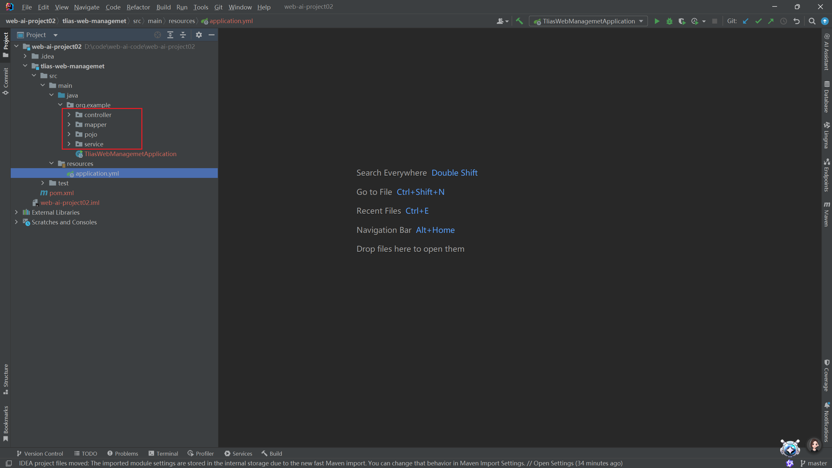Click Select Opened File target icon

[158, 35]
